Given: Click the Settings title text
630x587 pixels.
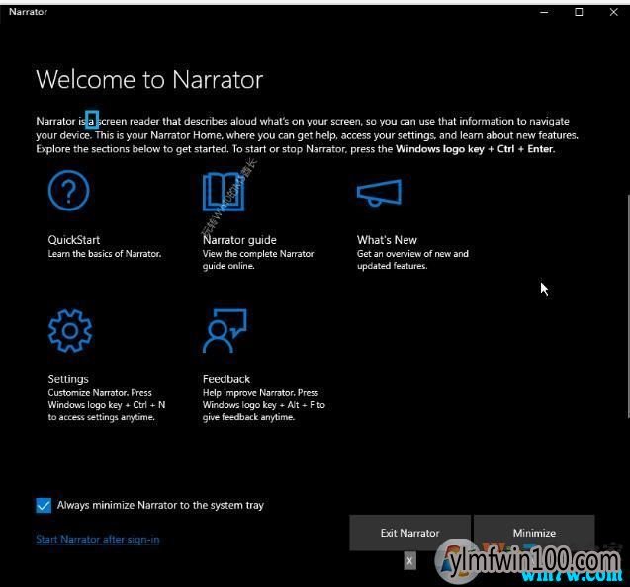Looking at the screenshot, I should (x=68, y=379).
